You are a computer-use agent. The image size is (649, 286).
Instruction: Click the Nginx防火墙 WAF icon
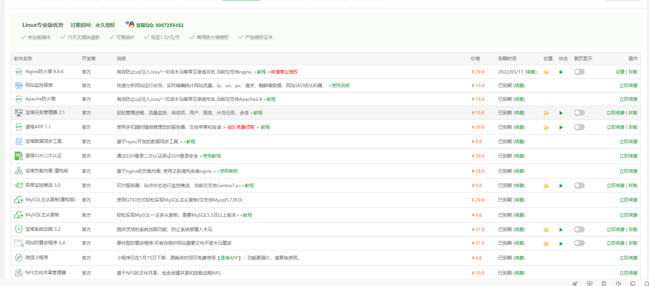click(19, 72)
